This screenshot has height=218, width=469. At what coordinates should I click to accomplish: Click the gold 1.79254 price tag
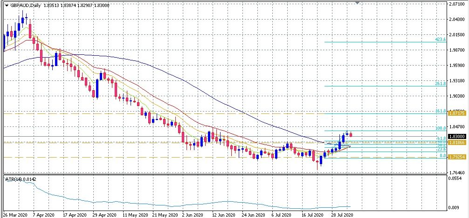click(x=457, y=157)
